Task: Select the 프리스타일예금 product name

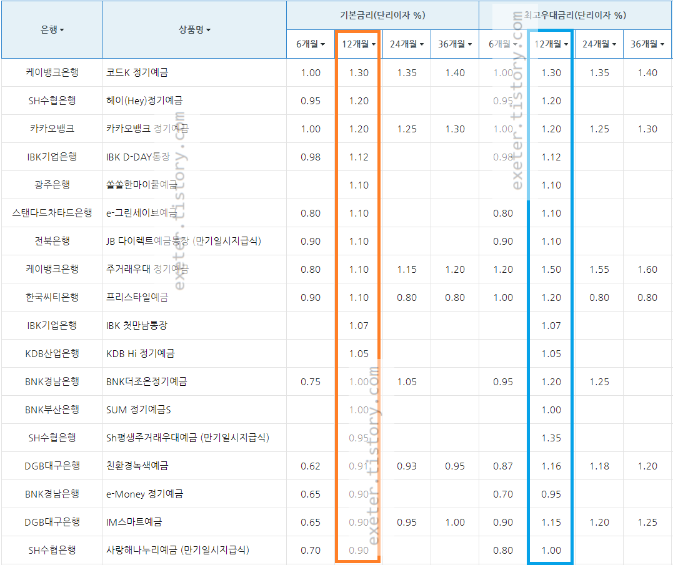Action: [137, 297]
